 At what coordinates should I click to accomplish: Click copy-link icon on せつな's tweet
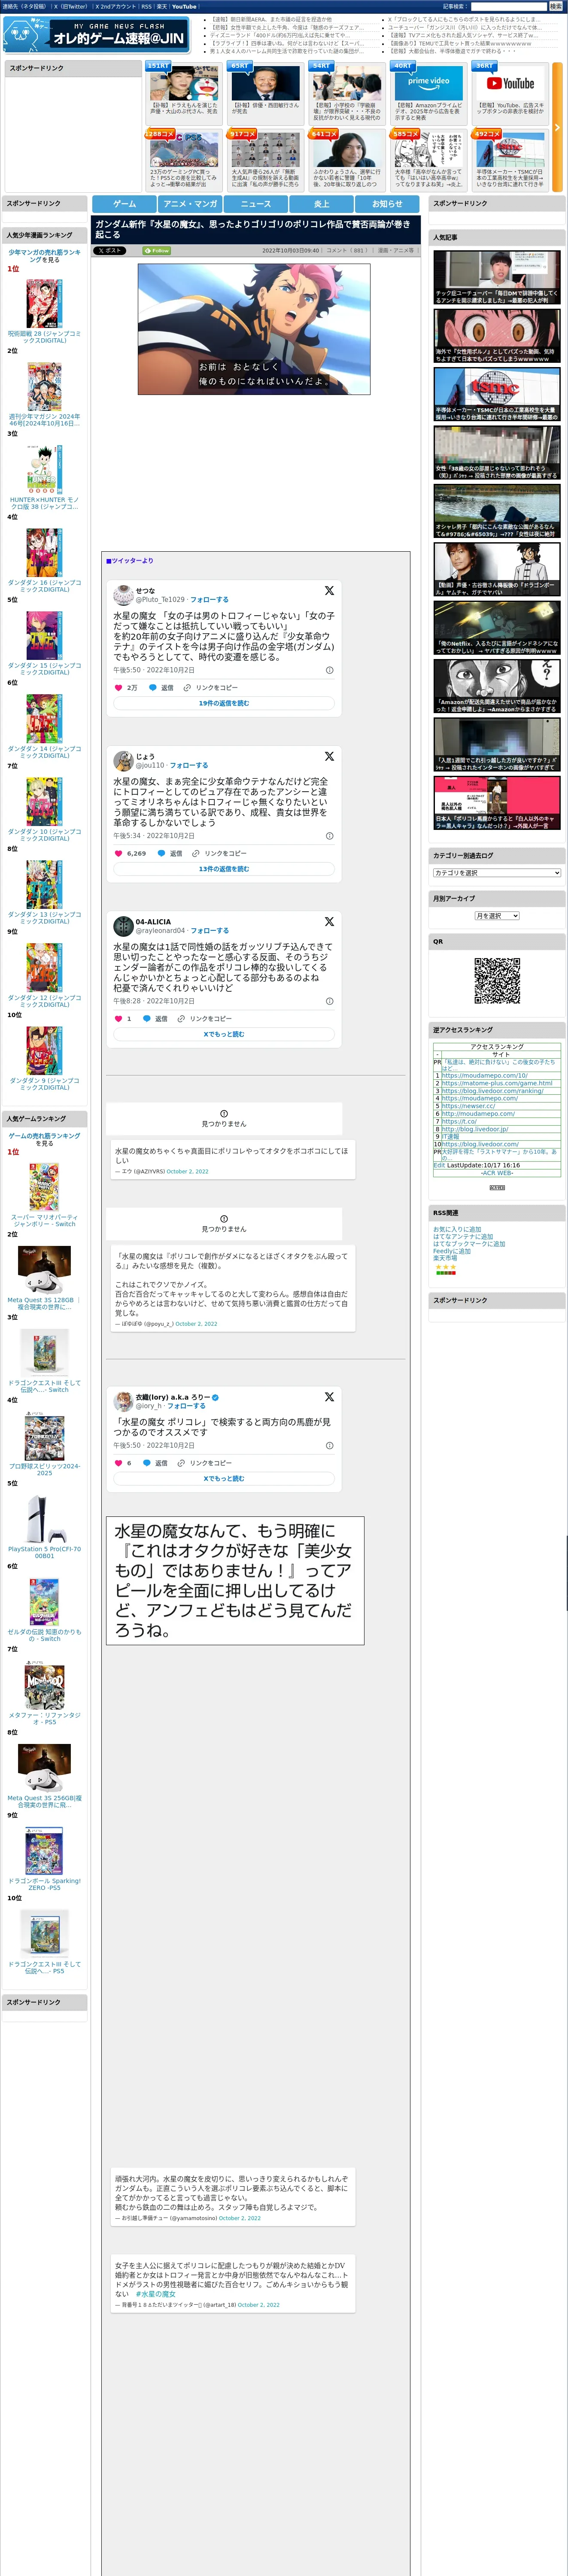coord(187,688)
